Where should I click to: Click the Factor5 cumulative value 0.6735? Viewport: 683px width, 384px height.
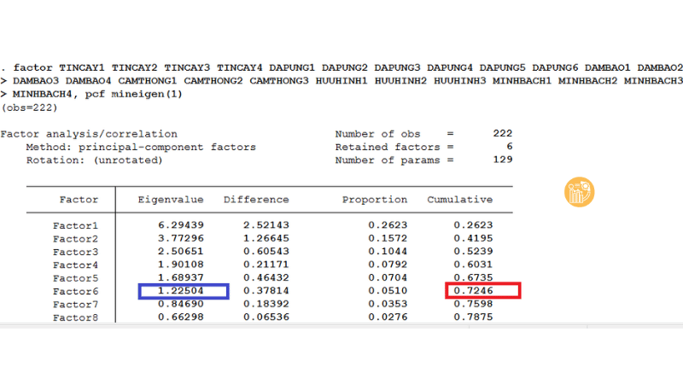click(x=473, y=278)
